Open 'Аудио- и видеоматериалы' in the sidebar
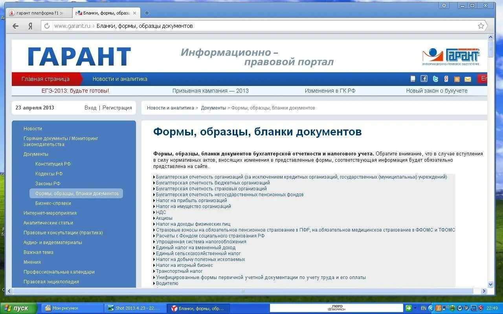Viewport: 503px width, 314px height. (53, 243)
